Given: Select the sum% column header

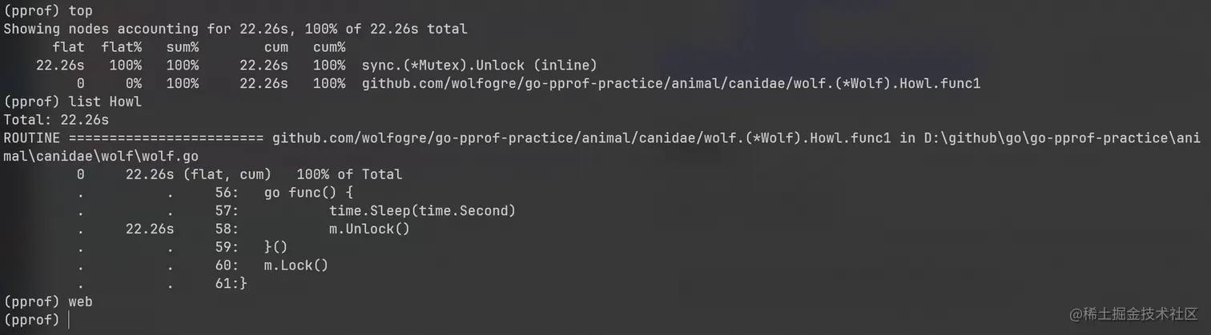Looking at the screenshot, I should click(183, 47).
